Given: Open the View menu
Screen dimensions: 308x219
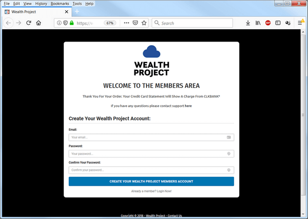Looking at the screenshot, I should (28, 4).
